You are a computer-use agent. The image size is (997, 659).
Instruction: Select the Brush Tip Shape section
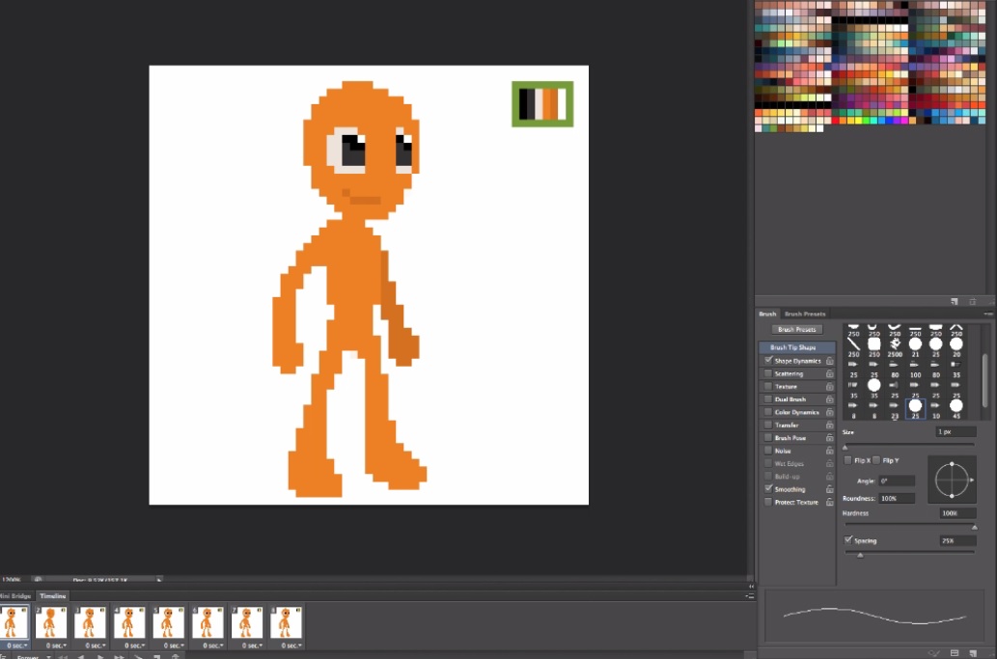point(797,347)
